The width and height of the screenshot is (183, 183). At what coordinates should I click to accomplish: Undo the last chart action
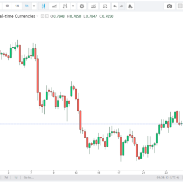pos(115,6)
